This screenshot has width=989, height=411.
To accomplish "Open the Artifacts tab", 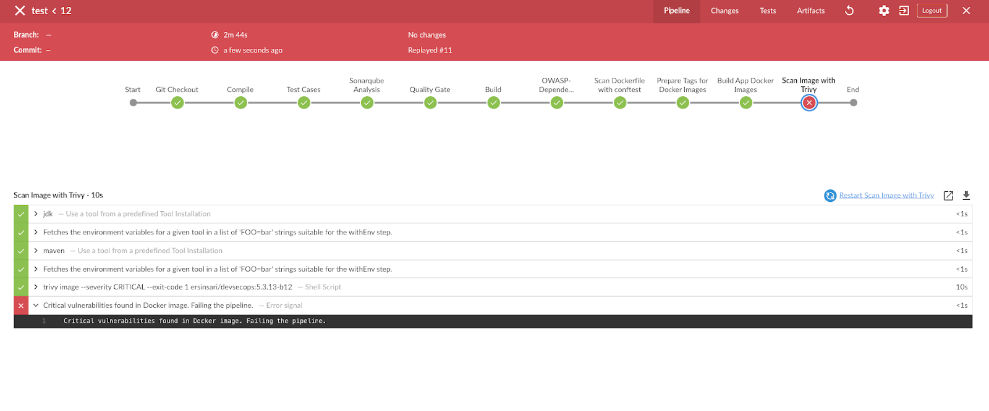I will tap(810, 11).
